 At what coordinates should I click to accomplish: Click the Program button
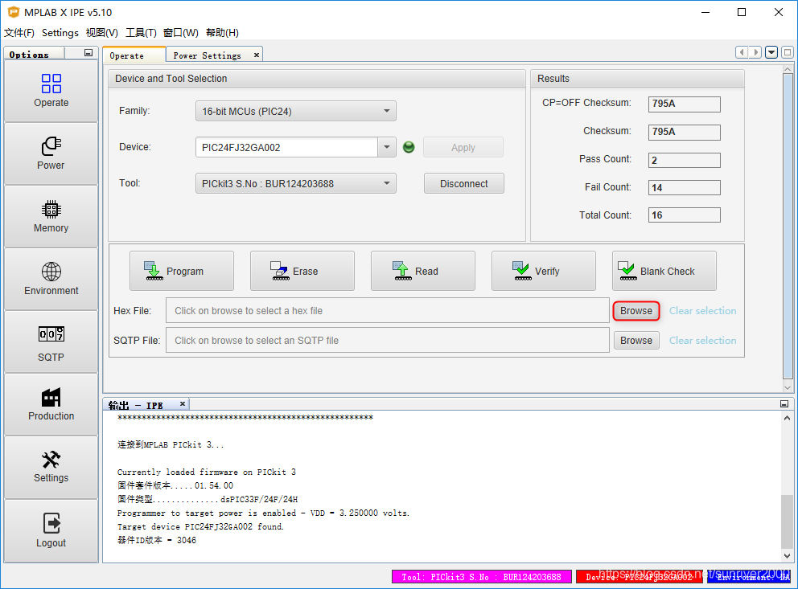click(x=182, y=271)
